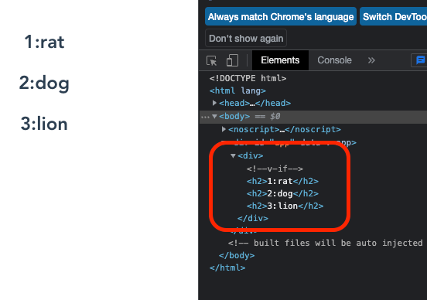Open the more tabs chevron menu
Image resolution: width=427 pixels, height=300 pixels.
371,60
